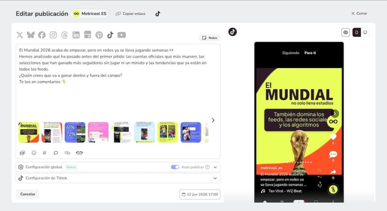Select the seventh thumbnail with the yellow-green background
This screenshot has width=387, height=211.
167,132
